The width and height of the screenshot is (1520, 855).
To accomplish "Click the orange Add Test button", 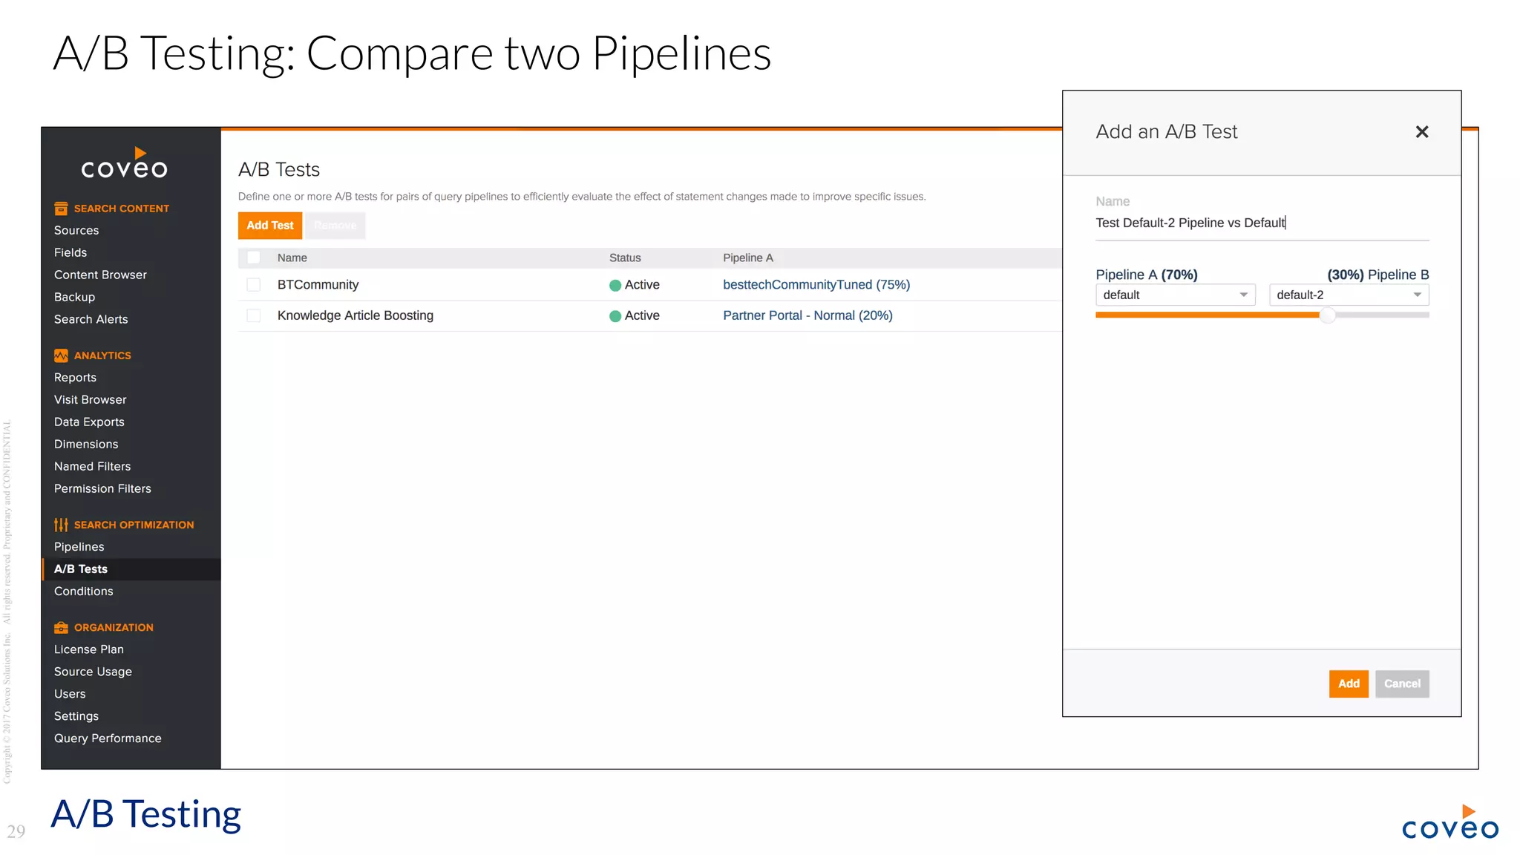I will coord(270,226).
